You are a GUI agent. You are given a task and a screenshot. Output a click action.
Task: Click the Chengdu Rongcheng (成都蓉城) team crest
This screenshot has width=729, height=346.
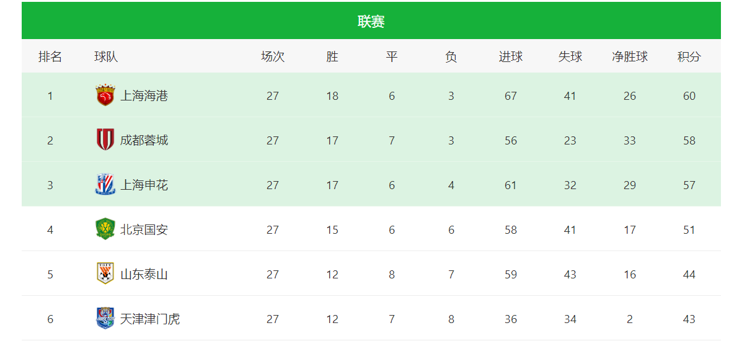pos(105,140)
